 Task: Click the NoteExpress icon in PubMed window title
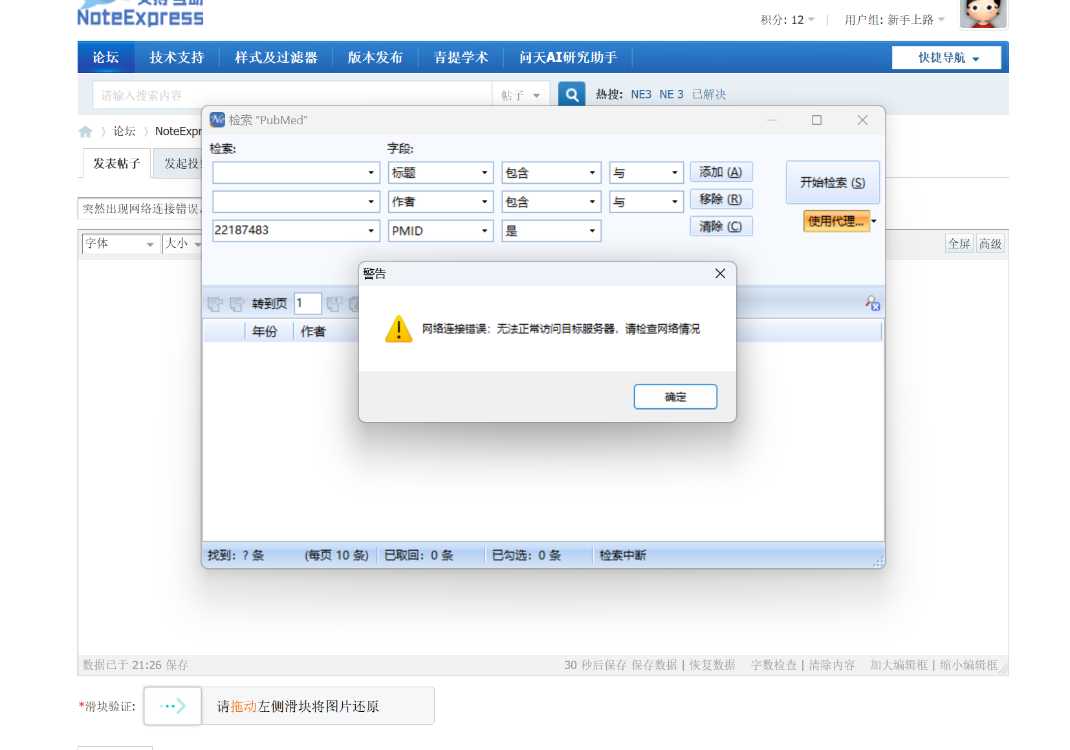[x=217, y=120]
